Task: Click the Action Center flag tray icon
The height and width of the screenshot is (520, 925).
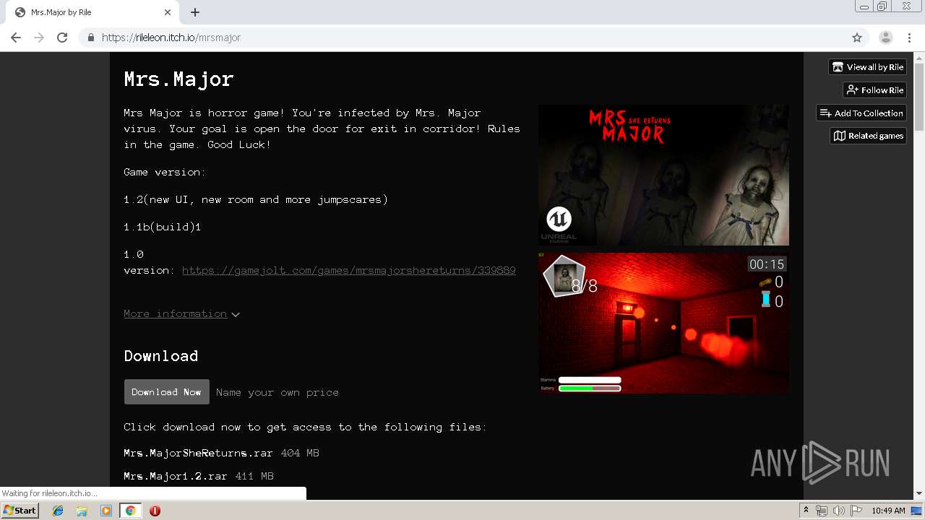Action: click(x=856, y=511)
